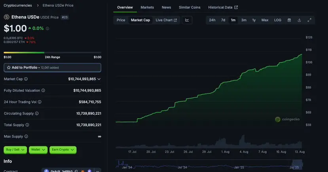Set chart range to 3m
The image size is (328, 172).
[x=244, y=20]
